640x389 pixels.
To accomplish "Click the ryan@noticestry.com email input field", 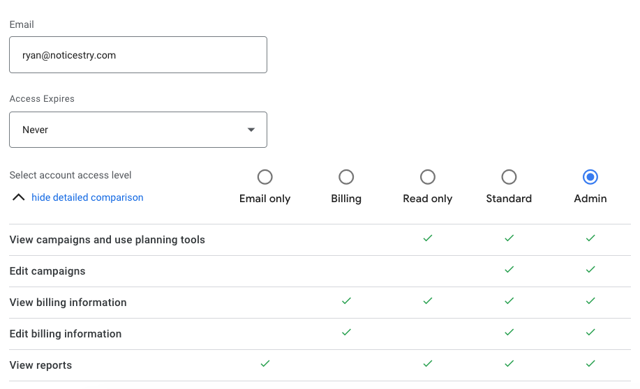I will 137,55.
